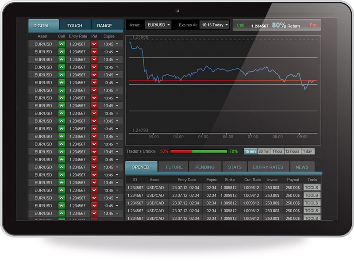Expand the Expires At 16:15 Today dropdown
Image resolution: width=354 pixels, height=261 pixels.
(215, 25)
